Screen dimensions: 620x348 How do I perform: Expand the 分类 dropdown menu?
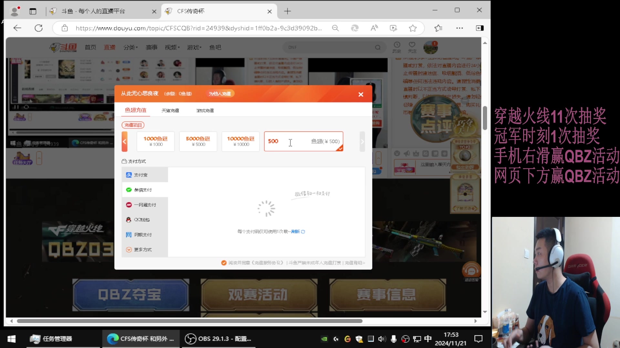[130, 47]
